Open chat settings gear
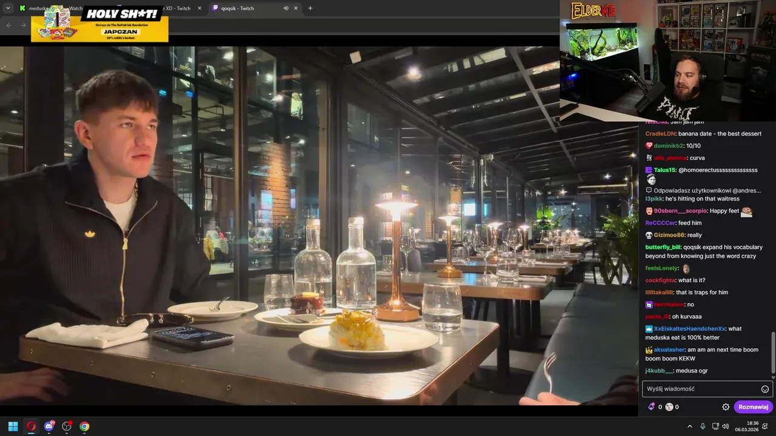This screenshot has height=436, width=776. tap(726, 407)
